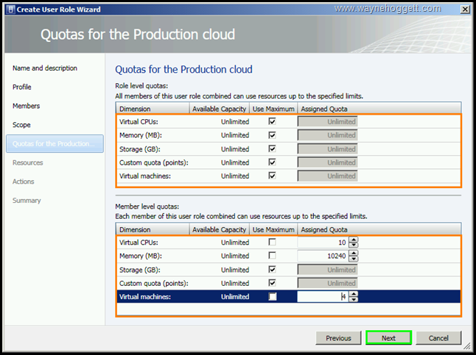This screenshot has width=476, height=355.
Task: Check Use Maximum for member-level Memory (MB)
Action: click(x=273, y=256)
